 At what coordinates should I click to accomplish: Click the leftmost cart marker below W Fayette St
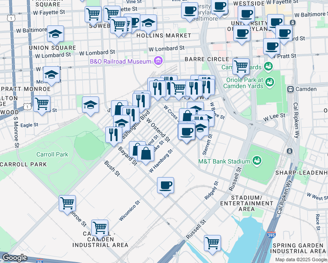[93, 15]
